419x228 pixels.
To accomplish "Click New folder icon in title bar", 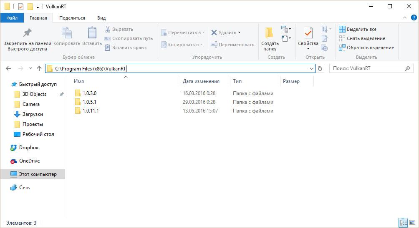I will (x=30, y=6).
